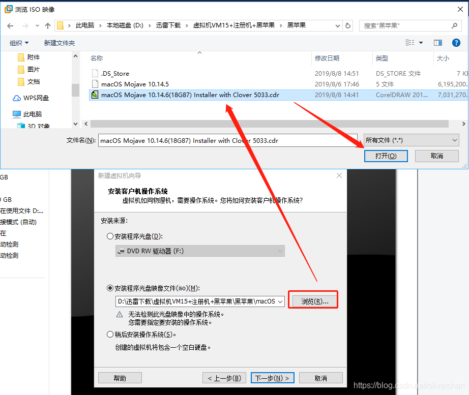Open the DVD RW 驱动器 (F:) dropdown
This screenshot has height=395, width=469.
tap(200, 251)
